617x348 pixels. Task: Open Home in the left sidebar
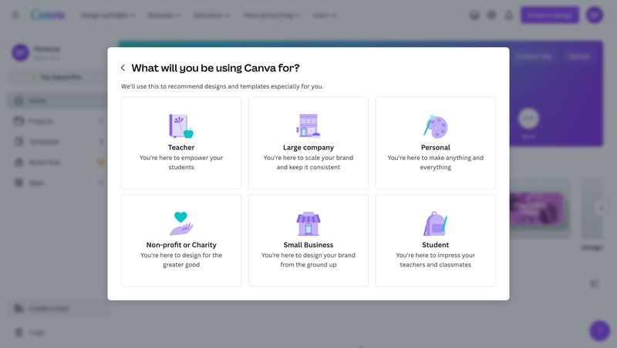[x=38, y=101]
